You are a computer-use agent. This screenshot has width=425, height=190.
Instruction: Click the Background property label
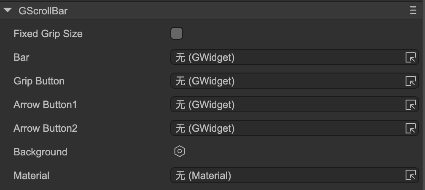(x=40, y=152)
